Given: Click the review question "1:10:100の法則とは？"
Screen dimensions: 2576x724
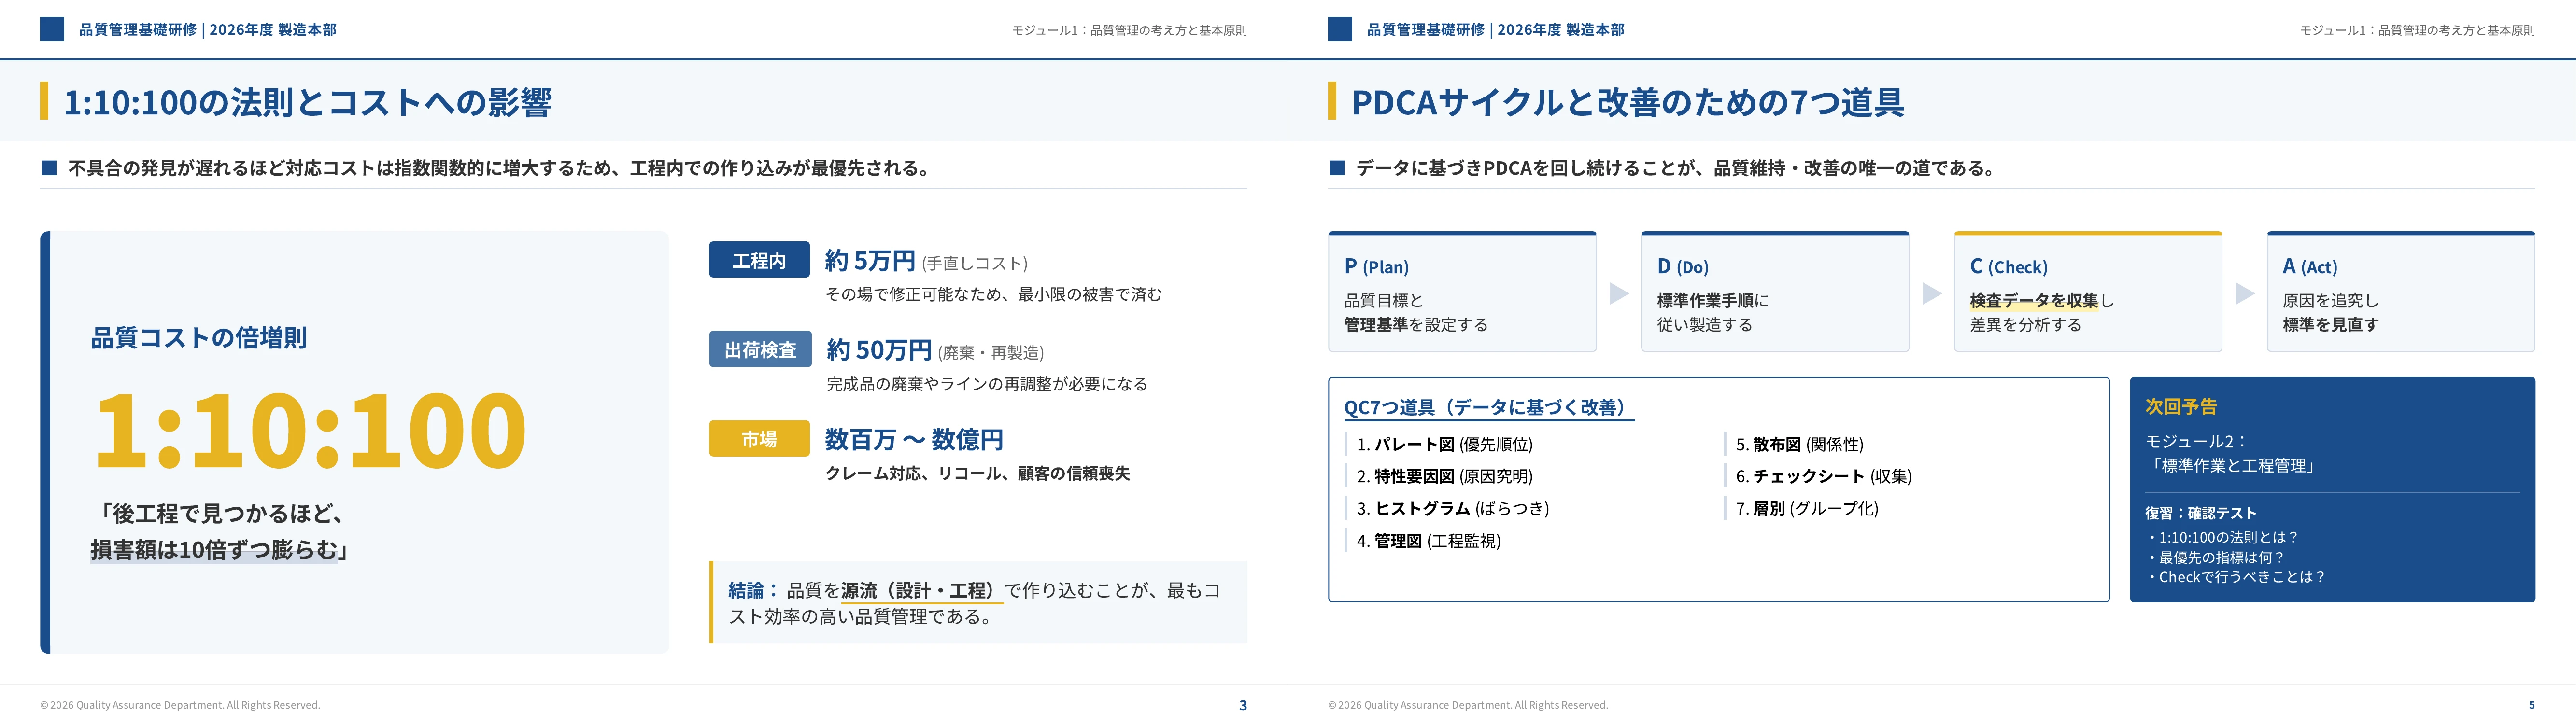Looking at the screenshot, I should (2222, 537).
